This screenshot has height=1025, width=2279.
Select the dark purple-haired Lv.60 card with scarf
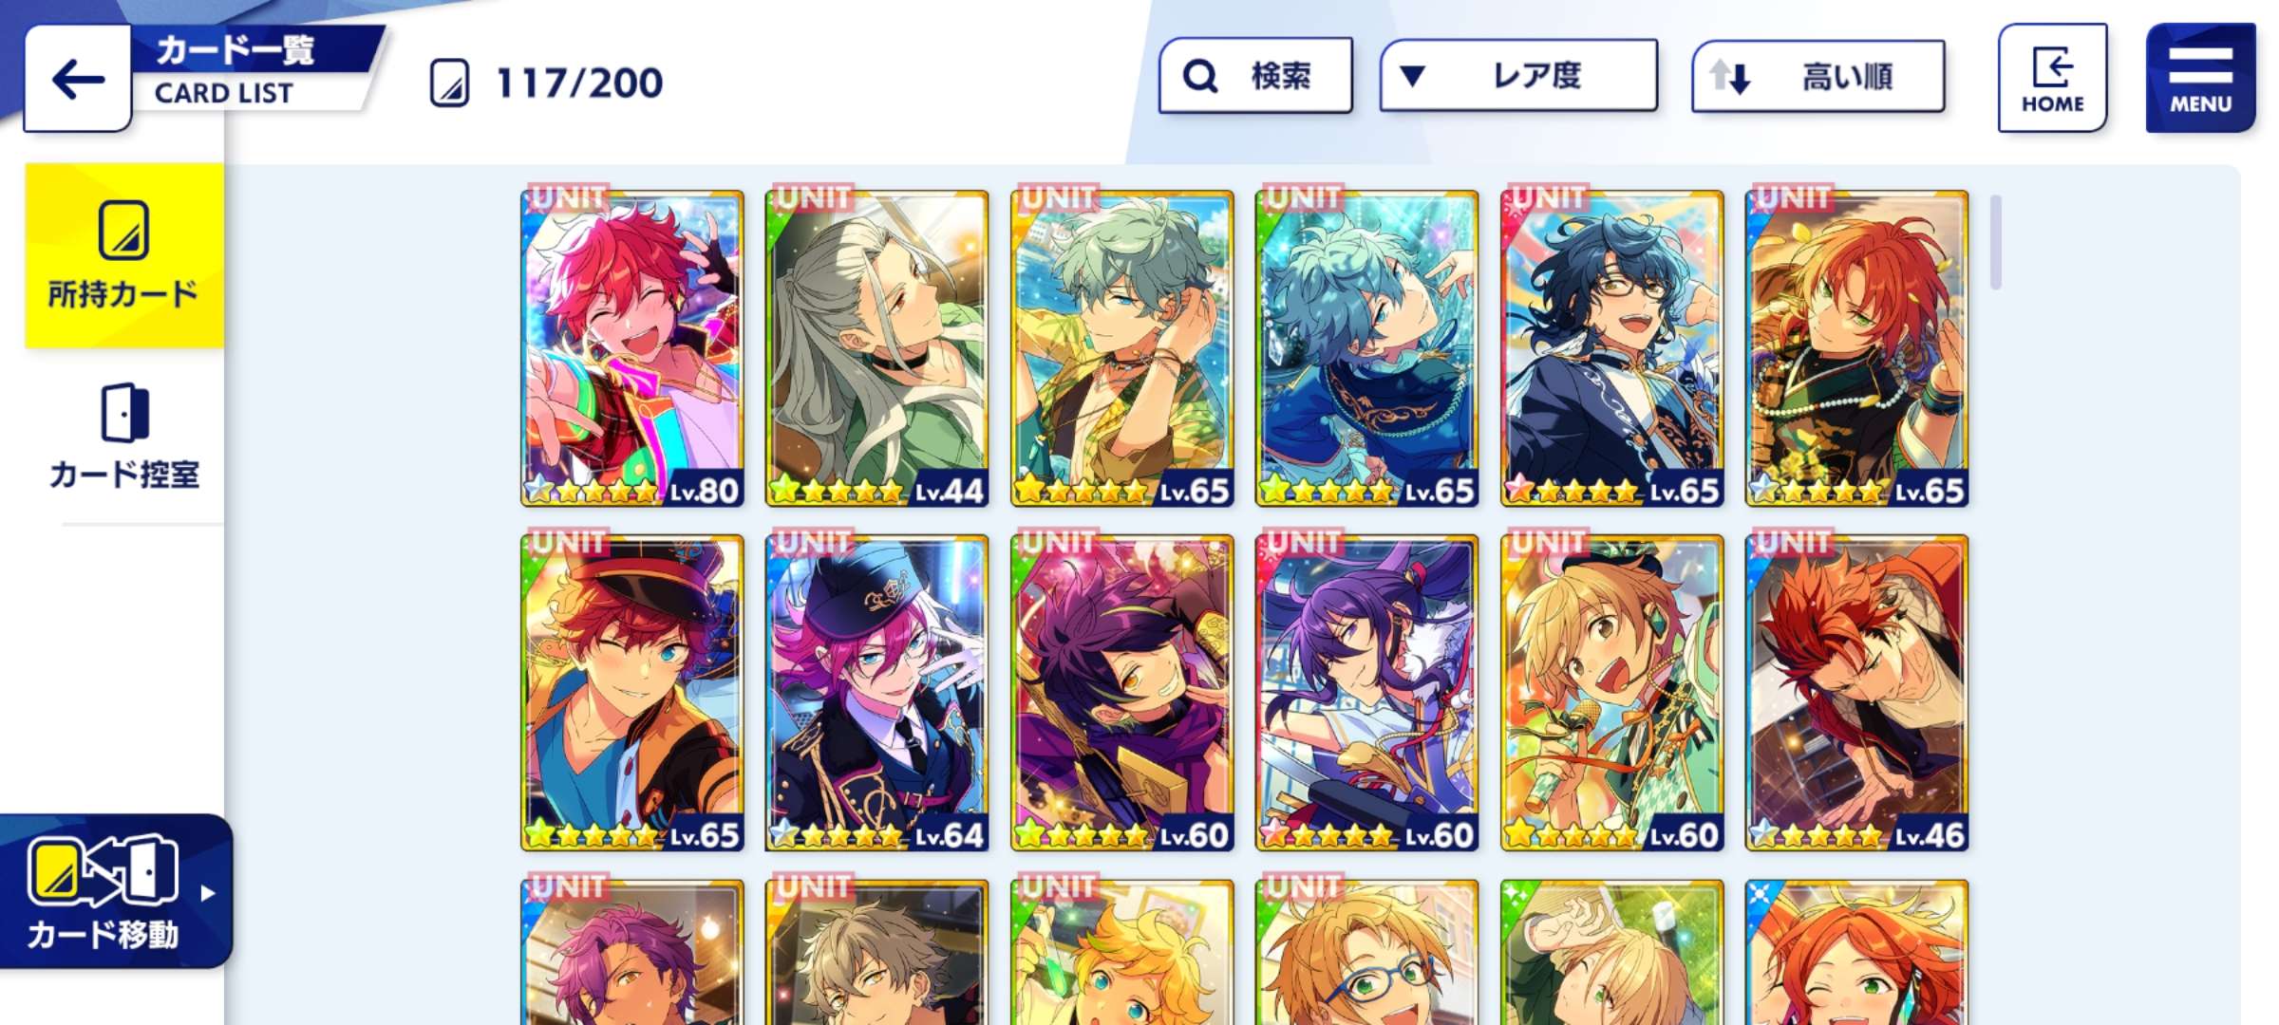(1121, 692)
